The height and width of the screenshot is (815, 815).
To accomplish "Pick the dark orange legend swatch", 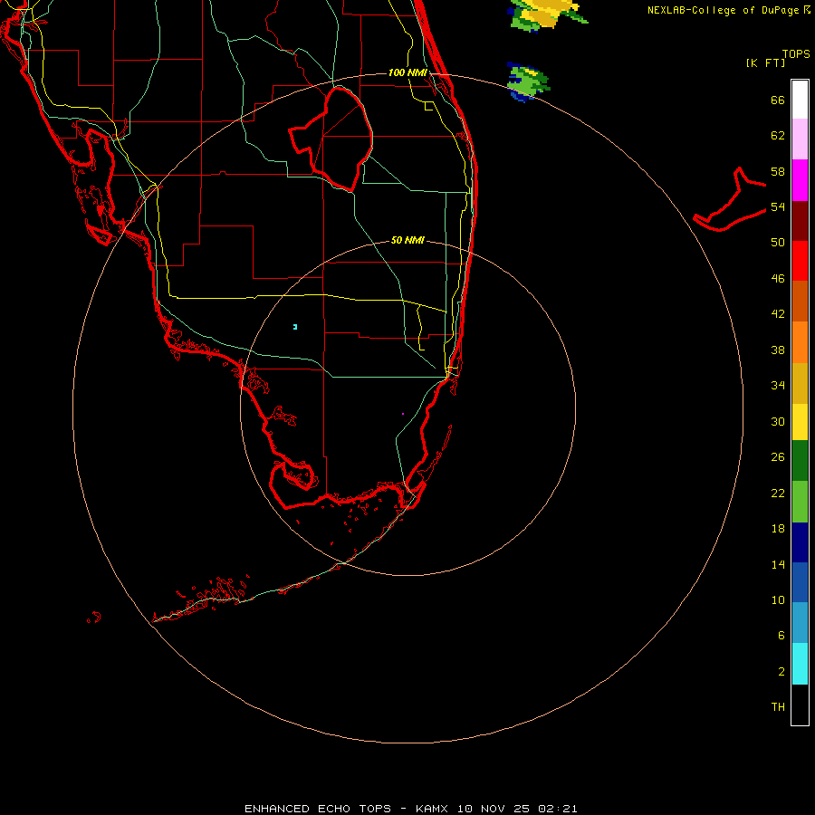I will [x=800, y=301].
